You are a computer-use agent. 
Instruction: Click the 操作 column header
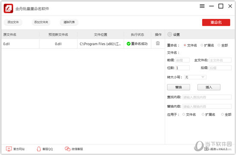(158, 34)
